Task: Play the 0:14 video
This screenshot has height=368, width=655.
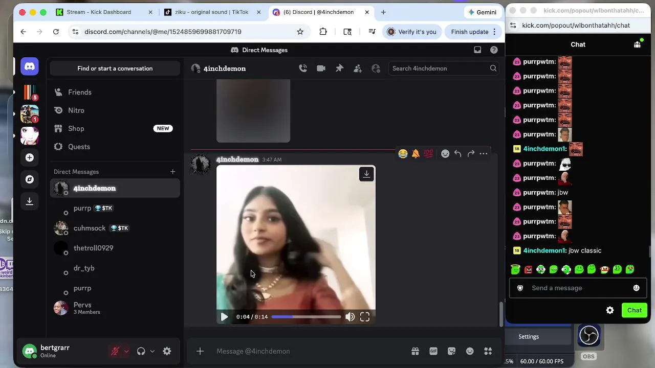Action: click(224, 317)
